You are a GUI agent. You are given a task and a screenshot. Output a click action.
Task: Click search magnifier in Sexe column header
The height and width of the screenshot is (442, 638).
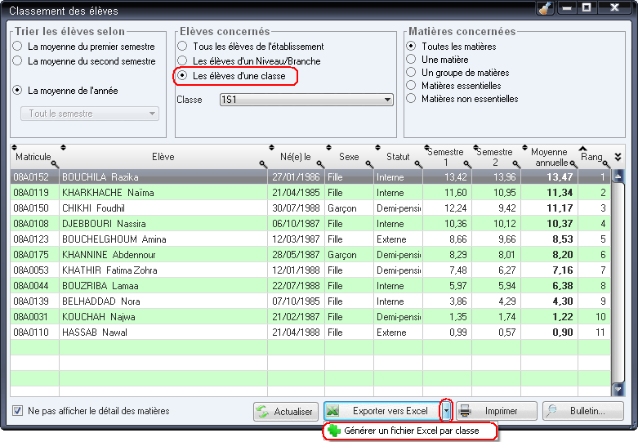pos(368,164)
